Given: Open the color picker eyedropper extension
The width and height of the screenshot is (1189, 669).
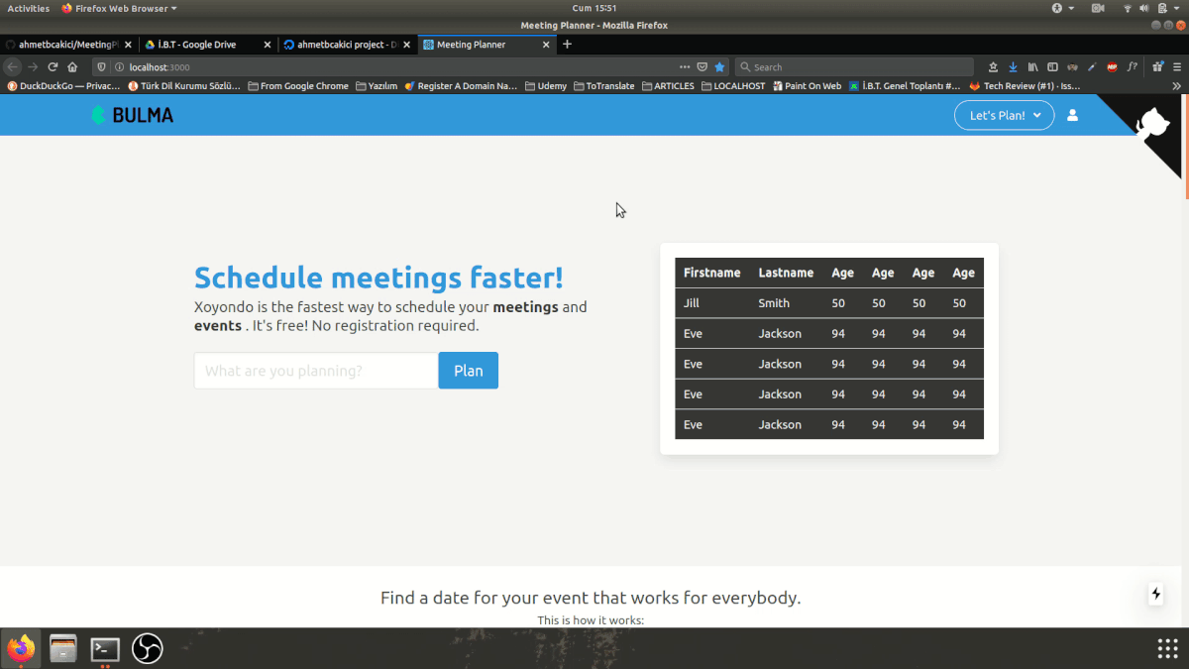Looking at the screenshot, I should tap(1092, 67).
